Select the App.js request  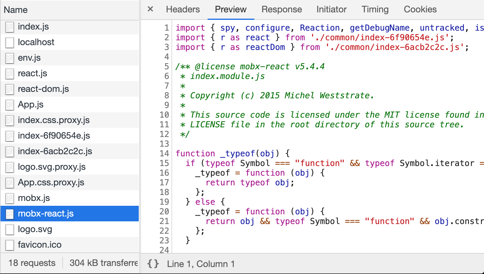click(x=70, y=104)
